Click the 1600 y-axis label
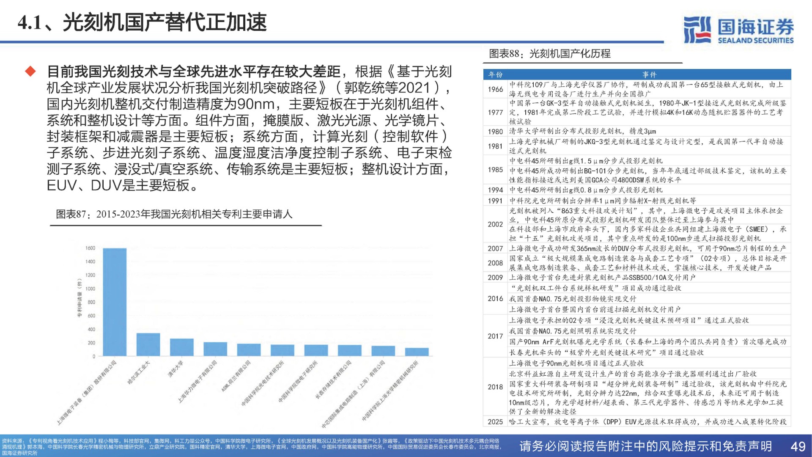This screenshot has width=812, height=457. tap(91, 248)
